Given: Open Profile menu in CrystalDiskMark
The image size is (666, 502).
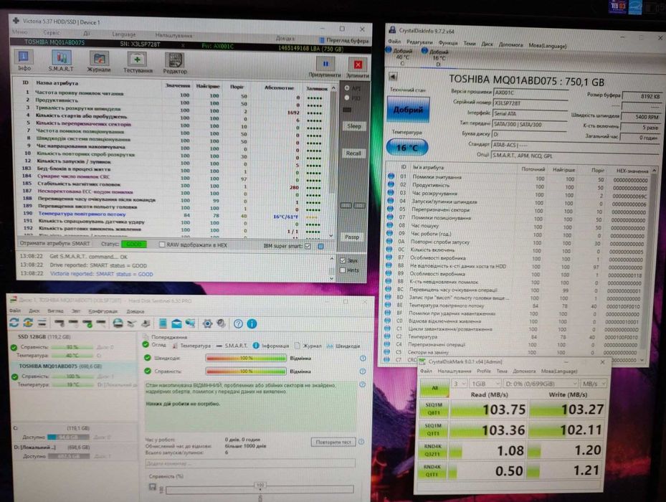Looking at the screenshot, I should click(x=483, y=371).
